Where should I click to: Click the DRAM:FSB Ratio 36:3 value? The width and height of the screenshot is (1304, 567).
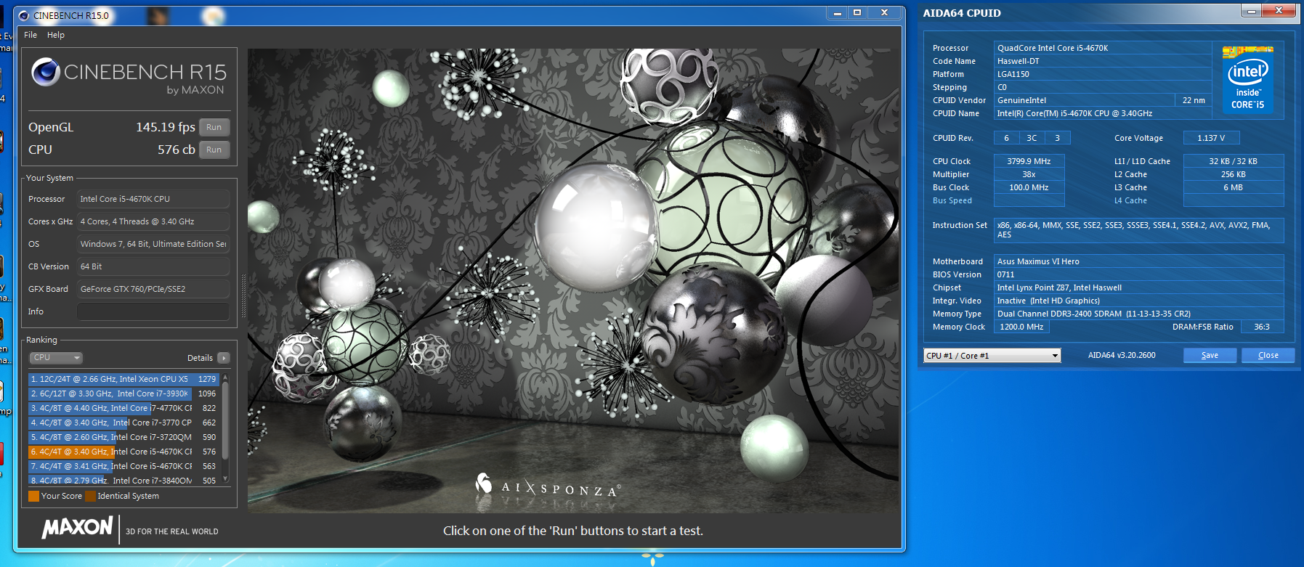[x=1262, y=327]
